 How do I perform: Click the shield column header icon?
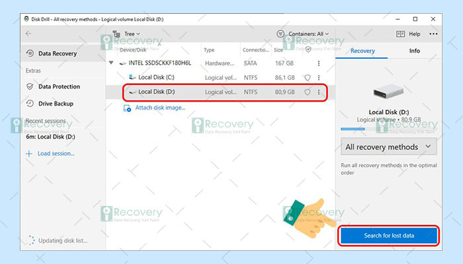pos(308,49)
